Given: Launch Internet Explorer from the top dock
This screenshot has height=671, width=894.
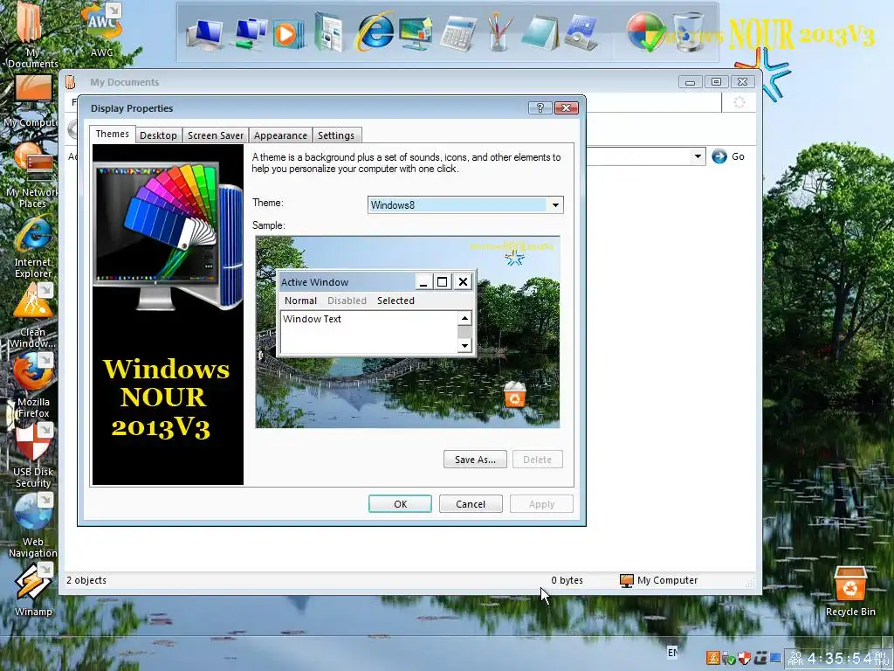Looking at the screenshot, I should click(x=374, y=31).
